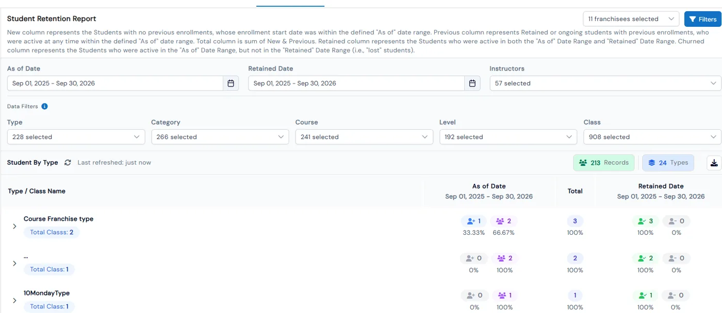Click the refresh icon beside Student By Type
The width and height of the screenshot is (722, 313).
tap(68, 163)
